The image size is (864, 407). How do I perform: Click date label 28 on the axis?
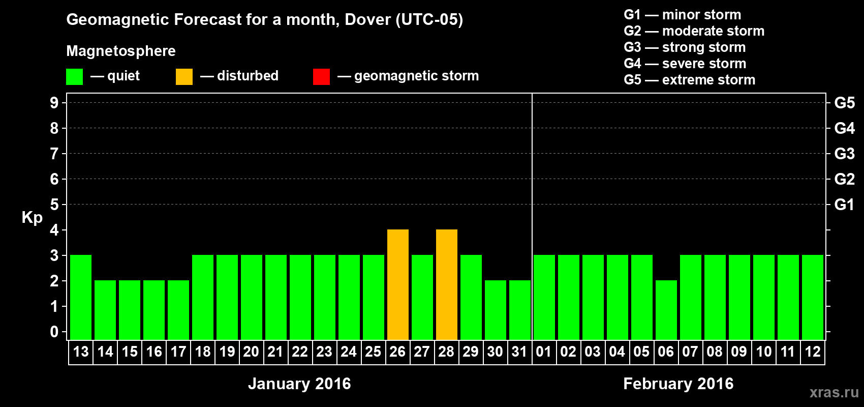pos(446,352)
